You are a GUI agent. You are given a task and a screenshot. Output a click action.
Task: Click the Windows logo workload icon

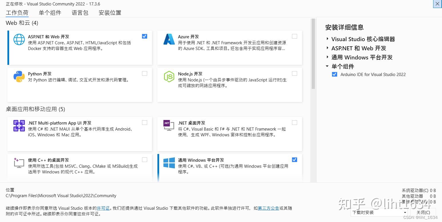[x=169, y=163]
